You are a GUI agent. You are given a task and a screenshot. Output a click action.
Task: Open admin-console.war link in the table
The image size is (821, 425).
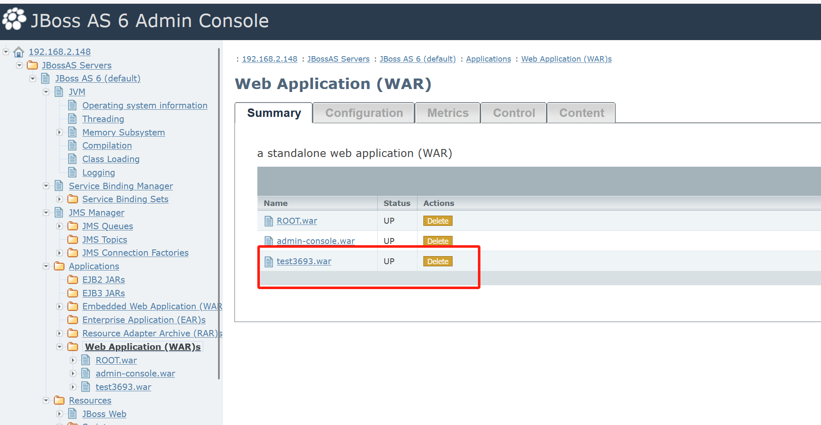(x=316, y=241)
